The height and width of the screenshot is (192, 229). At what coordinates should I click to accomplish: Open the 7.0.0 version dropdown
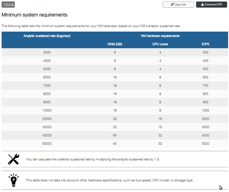[8, 5]
